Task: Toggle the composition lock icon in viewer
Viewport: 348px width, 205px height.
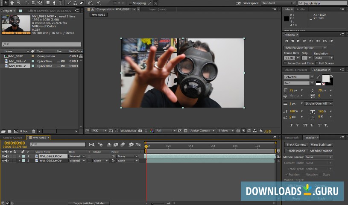Action: coord(92,9)
